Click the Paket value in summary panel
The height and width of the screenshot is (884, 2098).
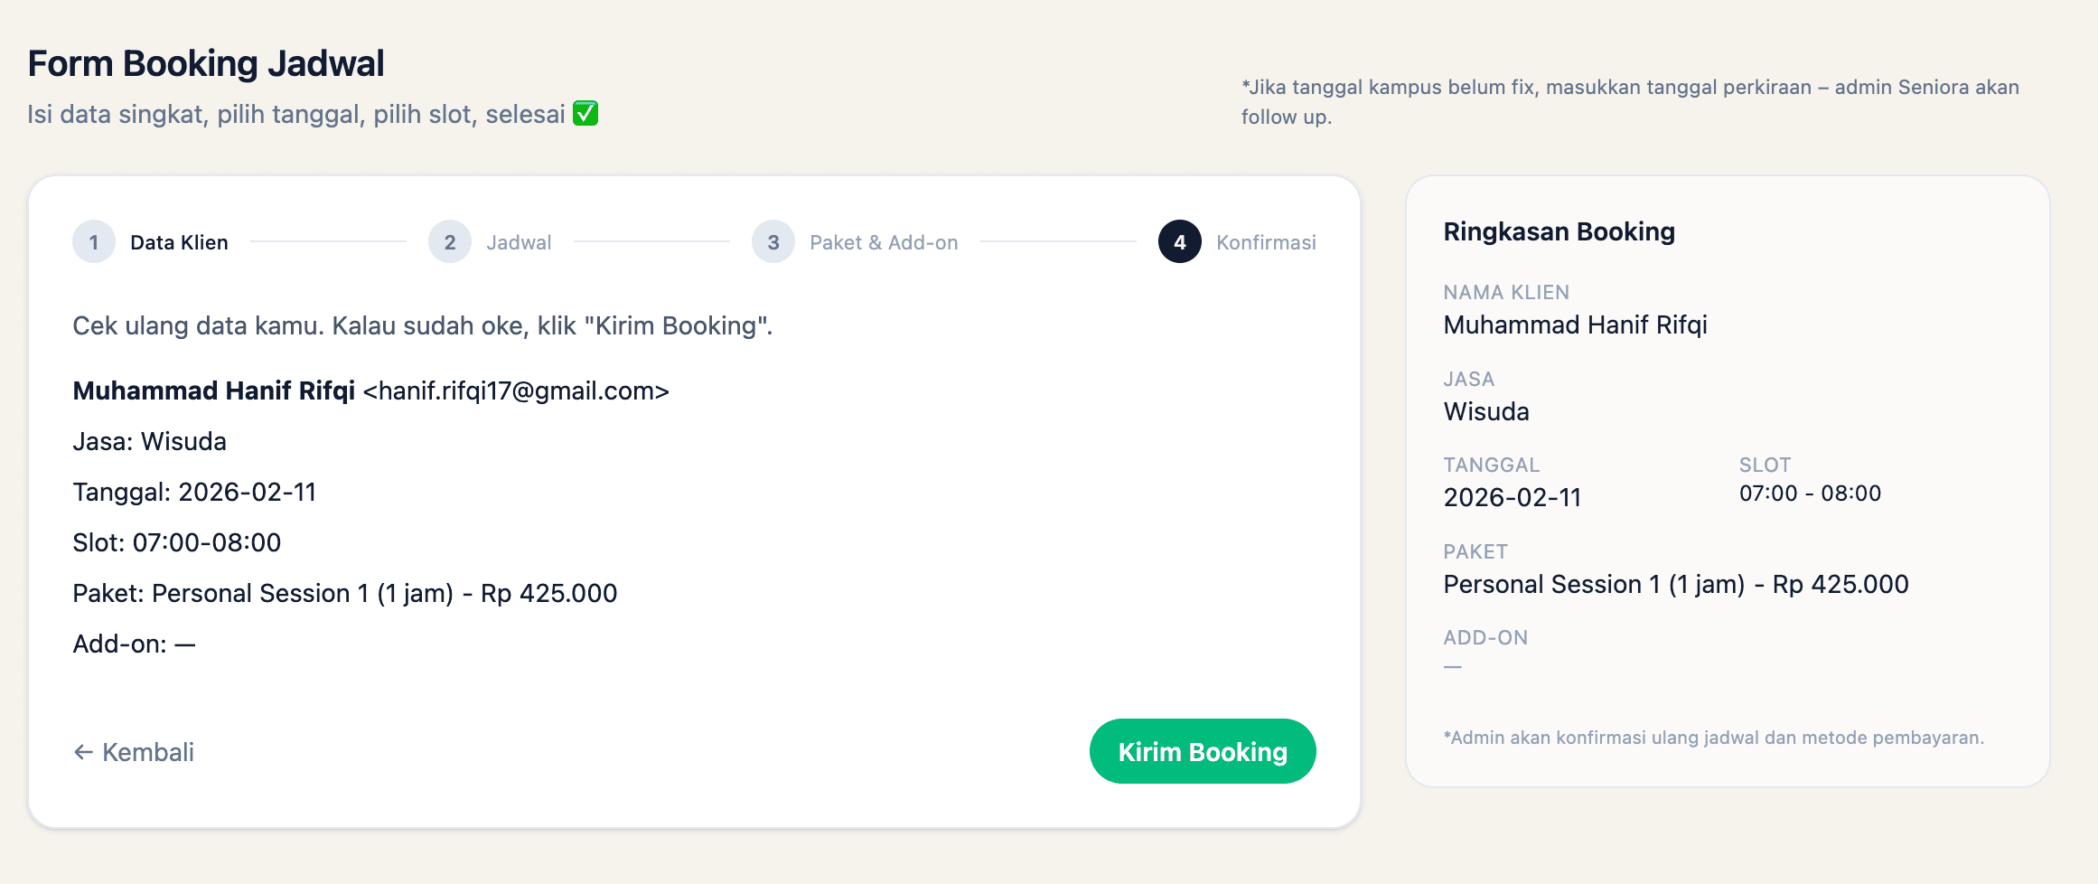pyautogui.click(x=1675, y=584)
